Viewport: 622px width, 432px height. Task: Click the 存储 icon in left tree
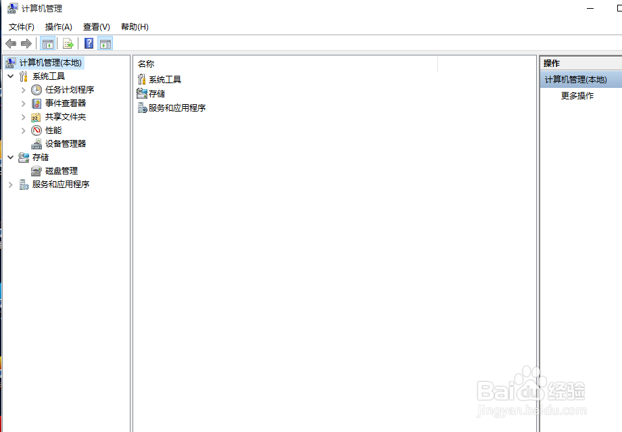(24, 158)
